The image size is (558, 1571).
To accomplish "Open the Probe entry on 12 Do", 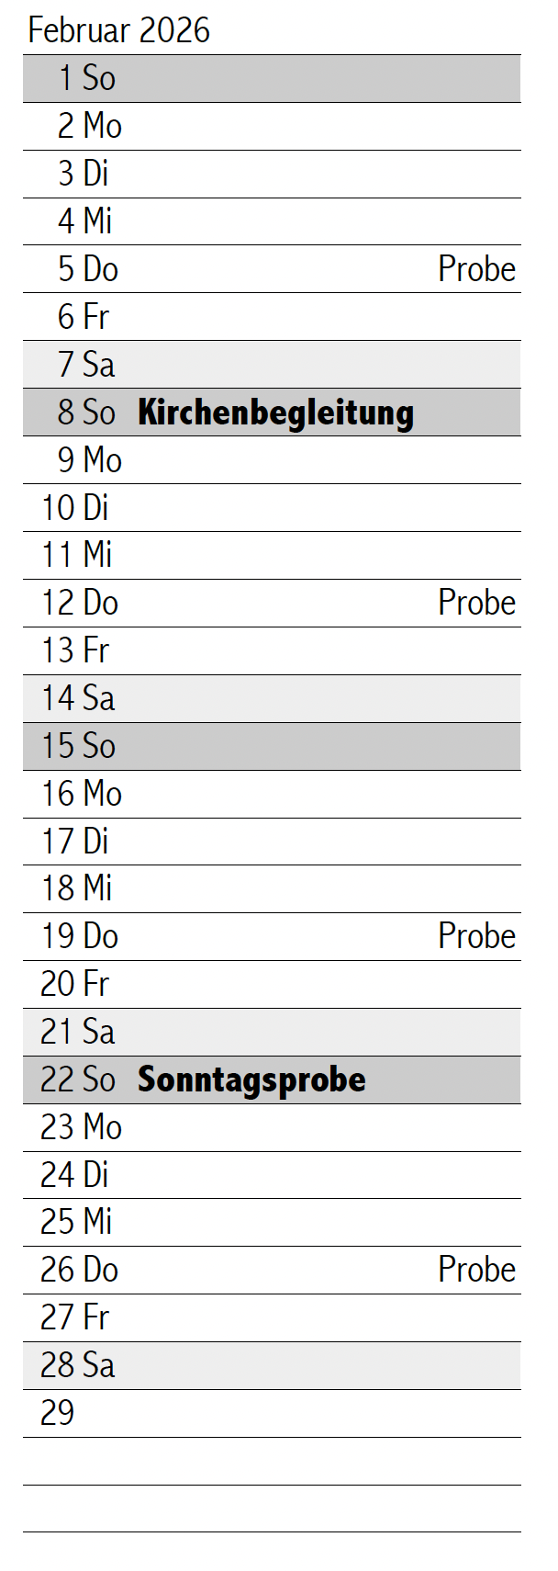I will coord(476,603).
